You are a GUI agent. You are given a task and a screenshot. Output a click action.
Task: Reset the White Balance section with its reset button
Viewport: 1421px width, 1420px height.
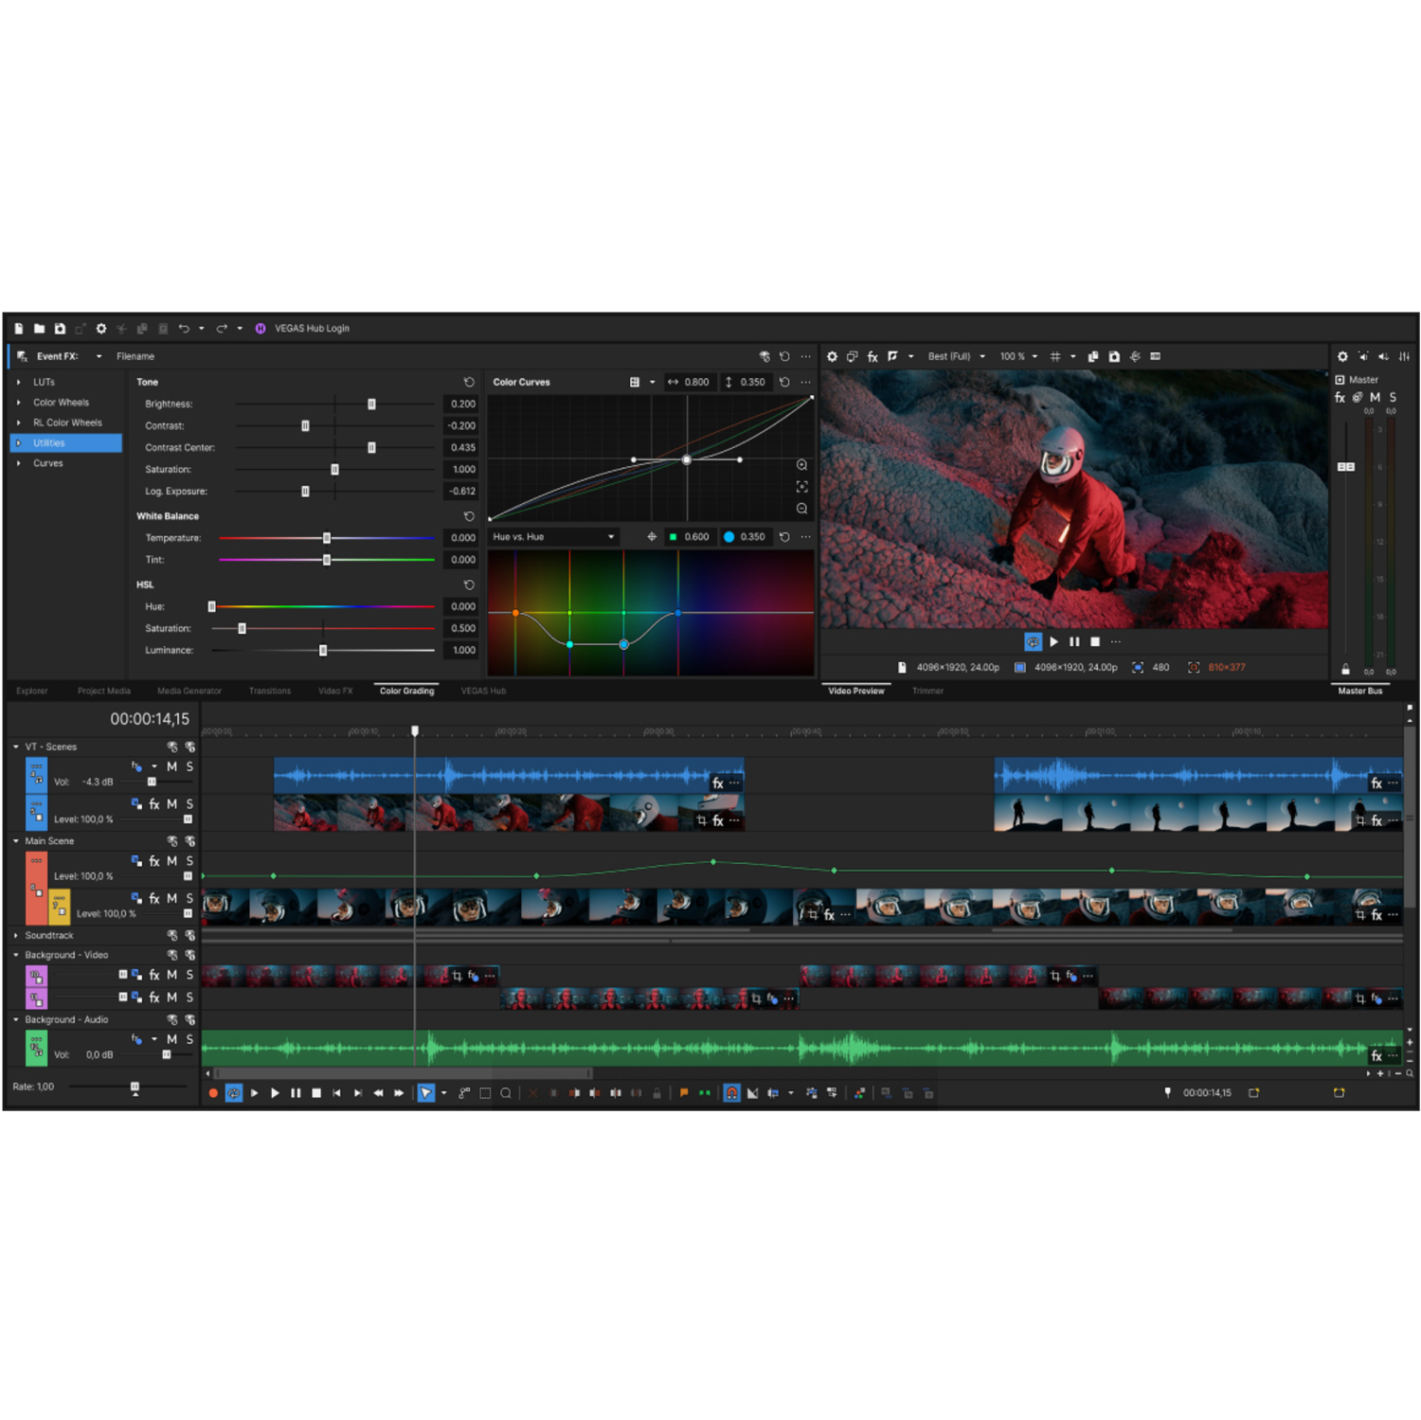(x=470, y=516)
